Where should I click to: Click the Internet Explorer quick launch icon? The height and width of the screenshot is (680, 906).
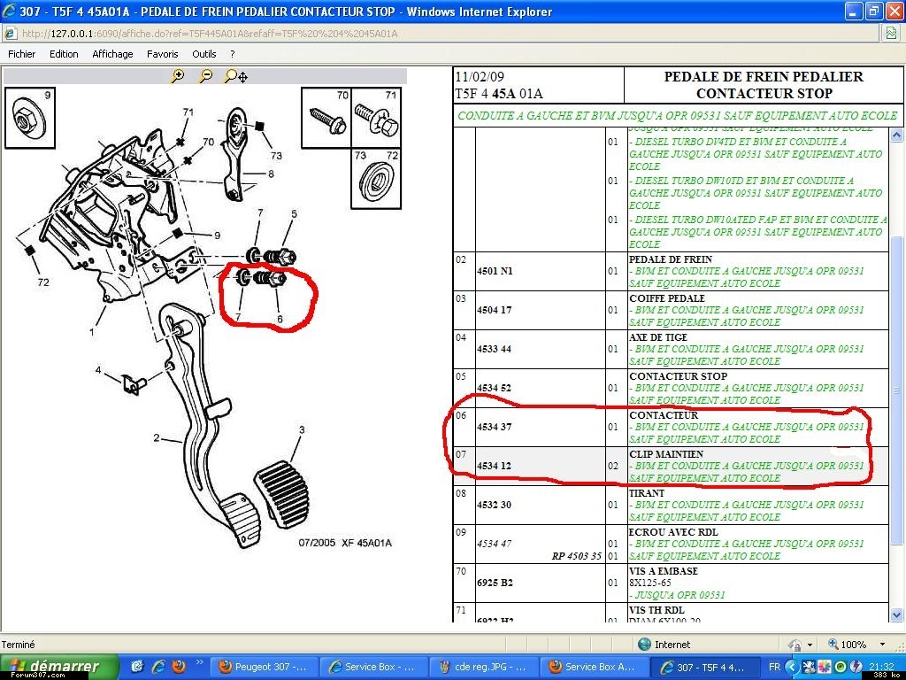(158, 667)
